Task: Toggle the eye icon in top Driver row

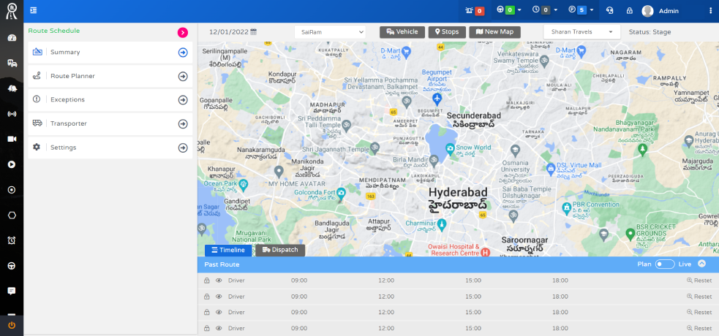Action: [x=219, y=280]
